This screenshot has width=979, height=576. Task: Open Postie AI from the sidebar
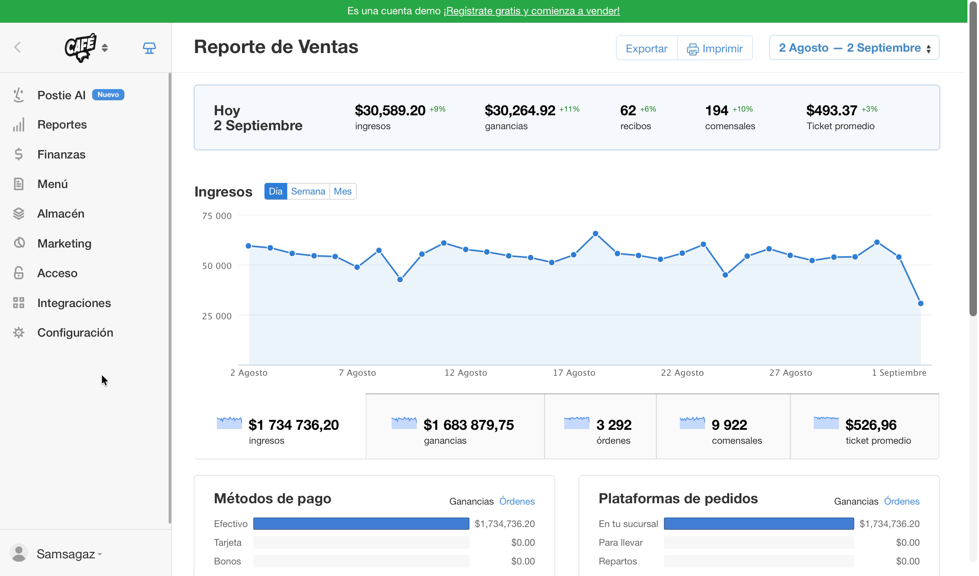(x=62, y=95)
